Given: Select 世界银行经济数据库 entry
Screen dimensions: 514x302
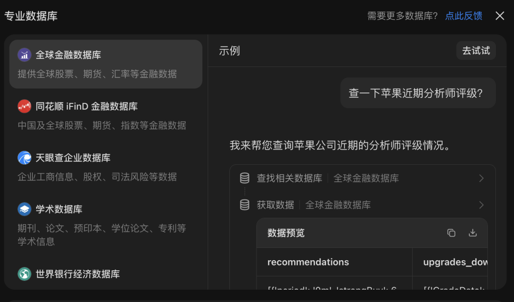Looking at the screenshot, I should pyautogui.click(x=106, y=274).
